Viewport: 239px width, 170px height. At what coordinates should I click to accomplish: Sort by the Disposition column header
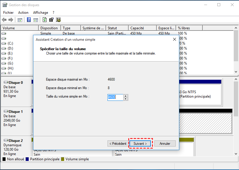(x=49, y=28)
